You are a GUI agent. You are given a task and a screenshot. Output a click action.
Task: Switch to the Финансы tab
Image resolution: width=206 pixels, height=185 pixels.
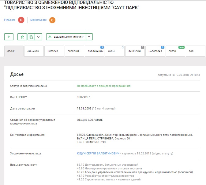click(33, 51)
